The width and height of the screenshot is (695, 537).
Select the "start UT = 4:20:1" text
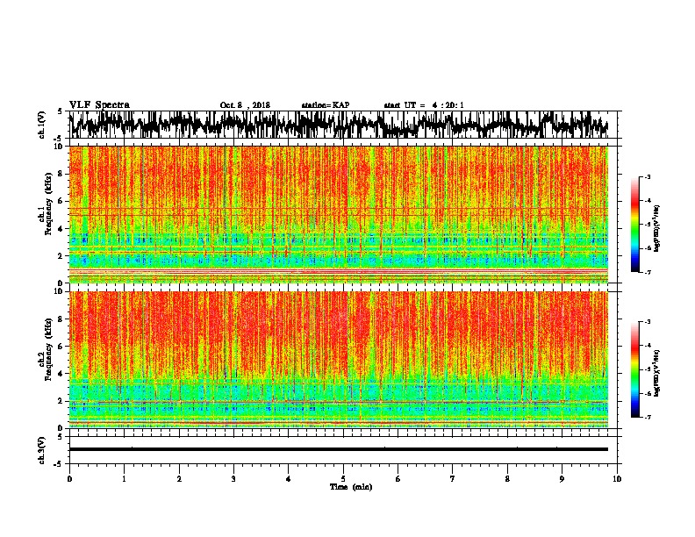[424, 105]
